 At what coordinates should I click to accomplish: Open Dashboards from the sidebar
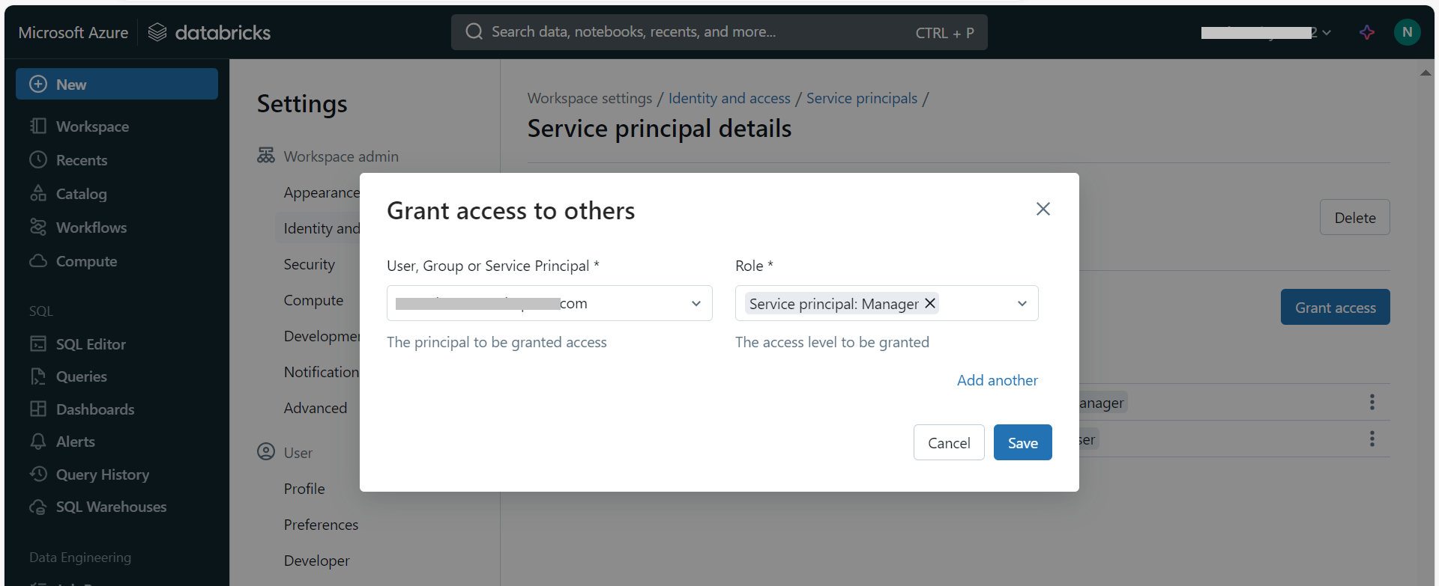94,409
